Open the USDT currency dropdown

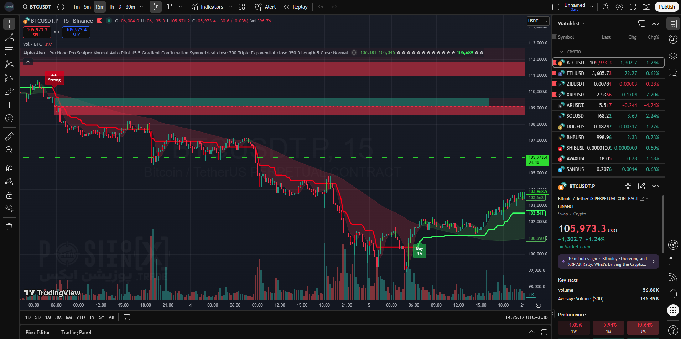538,21
